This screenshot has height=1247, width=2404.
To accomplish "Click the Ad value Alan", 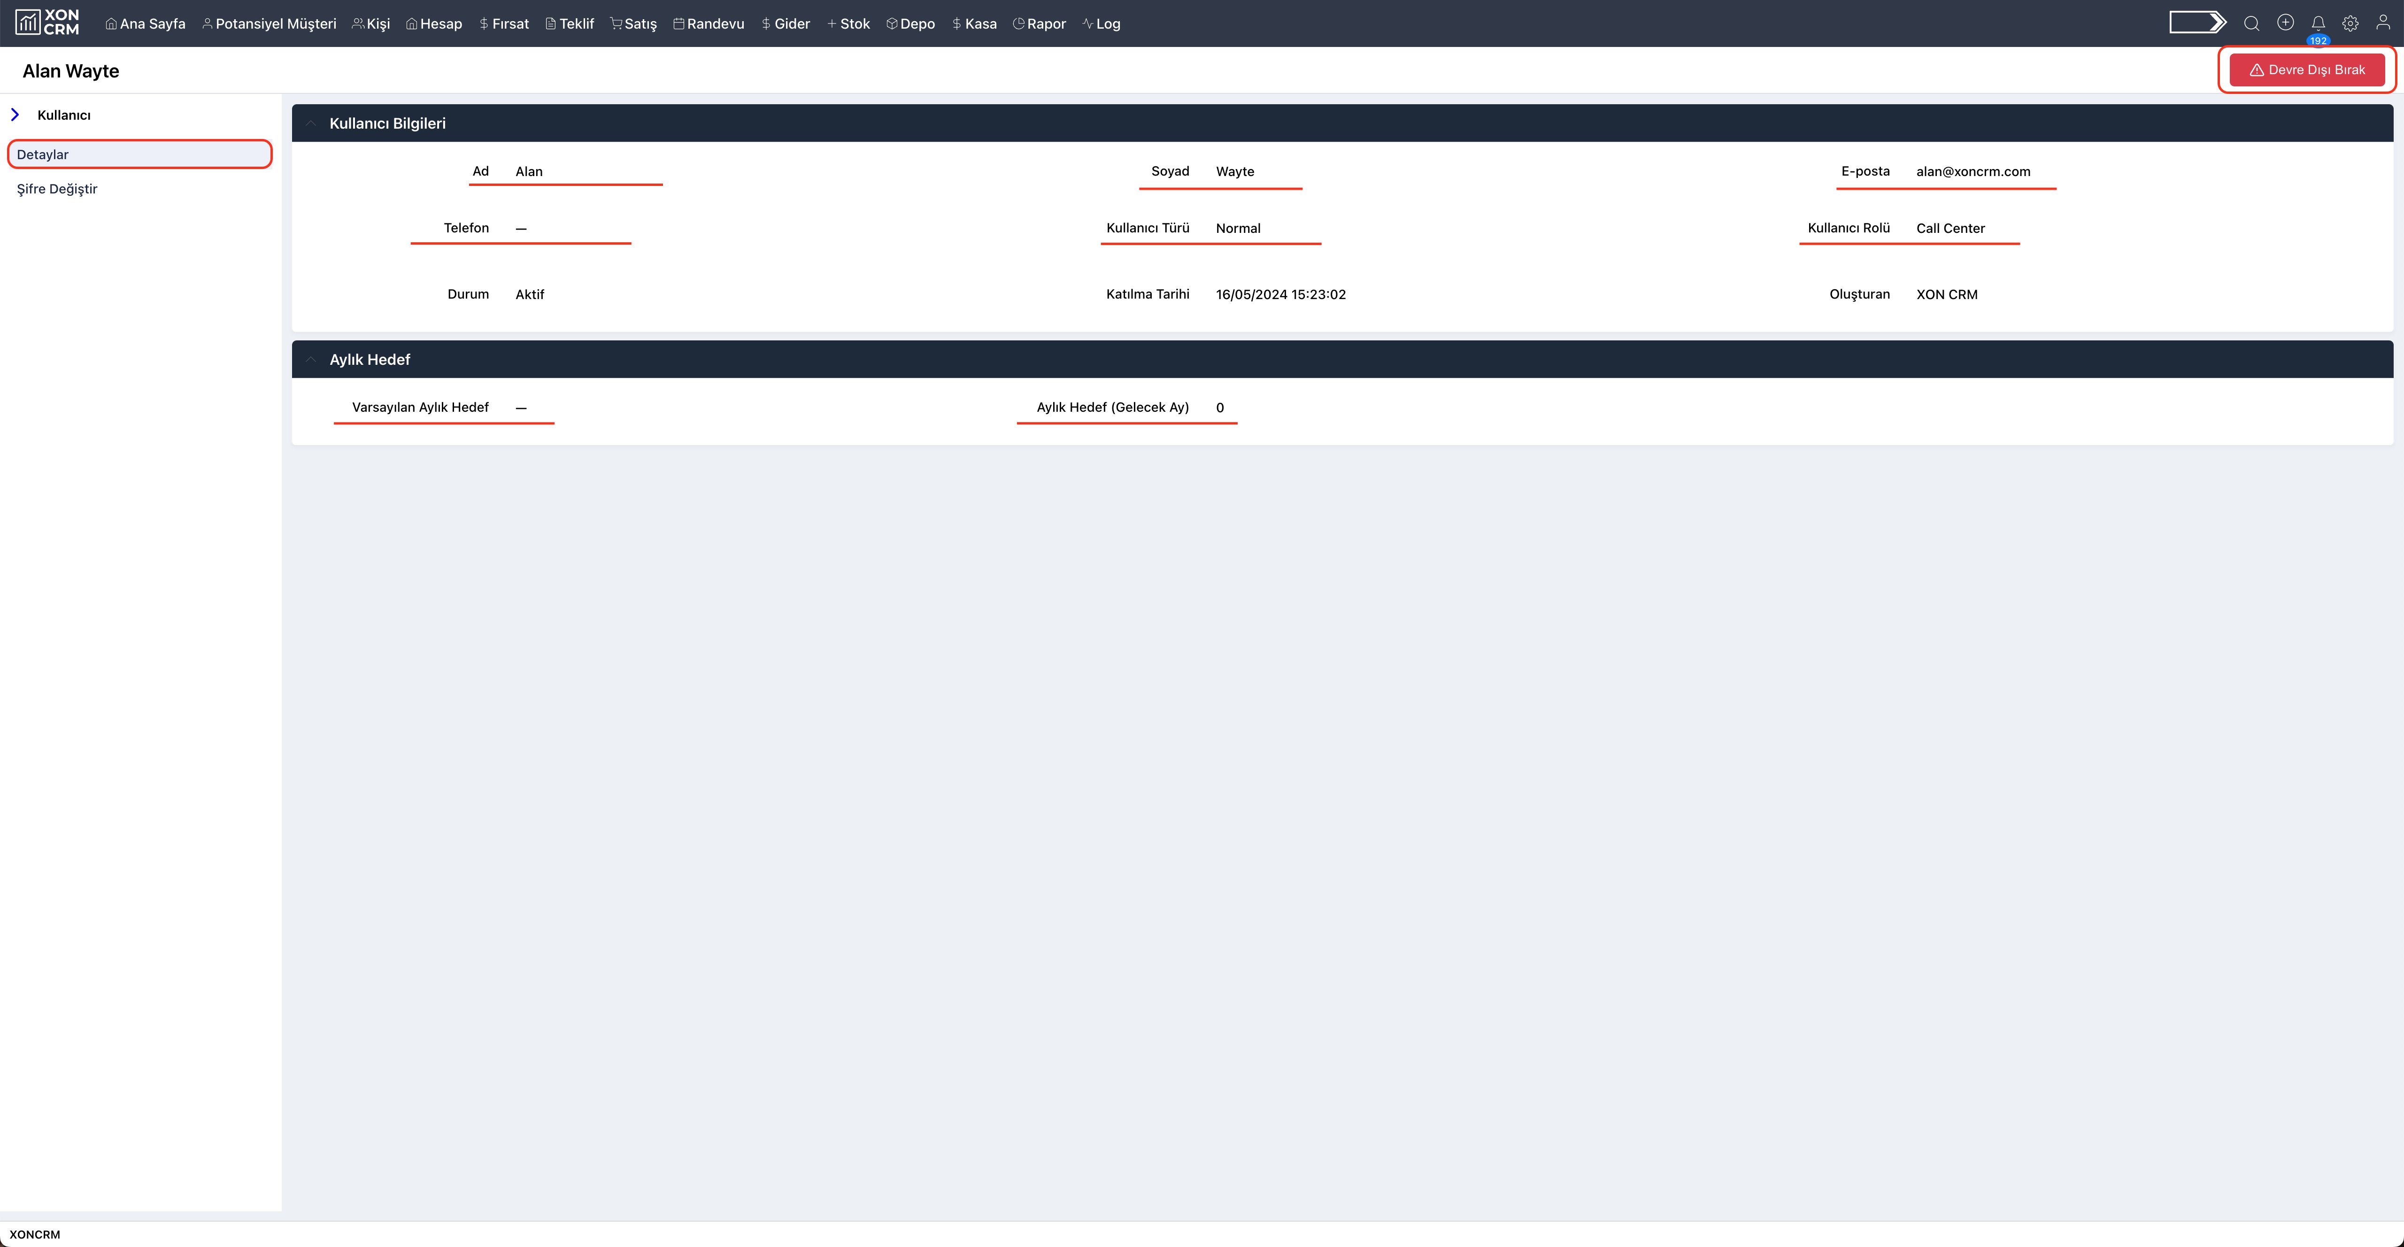I will click(528, 171).
